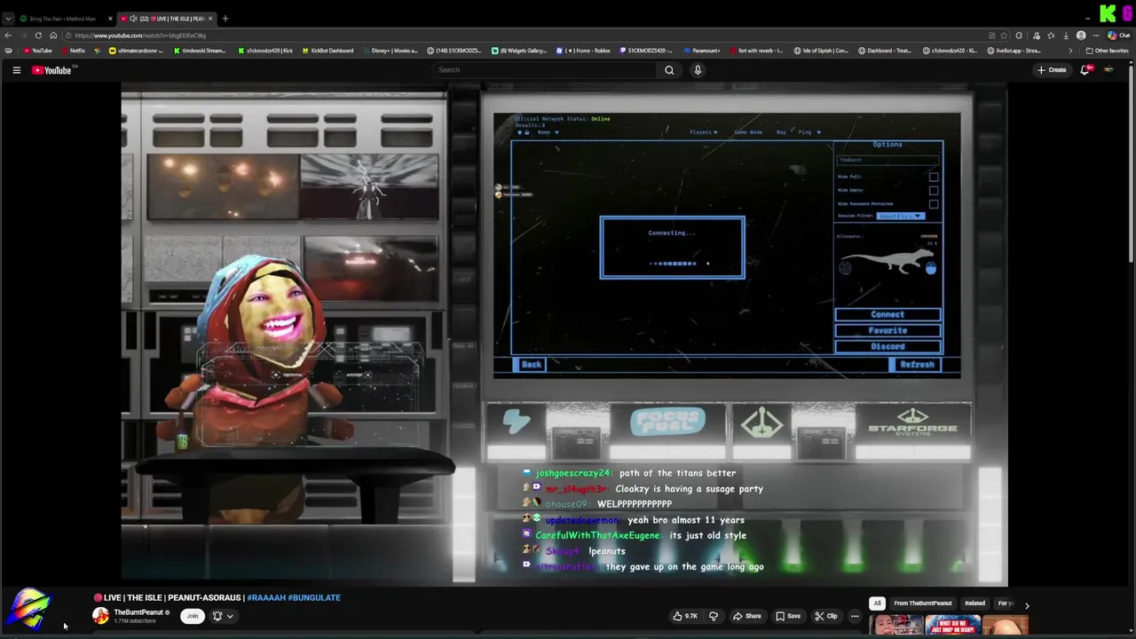Select the From TheBurntPeanut chip
The image size is (1136, 639).
point(923,603)
